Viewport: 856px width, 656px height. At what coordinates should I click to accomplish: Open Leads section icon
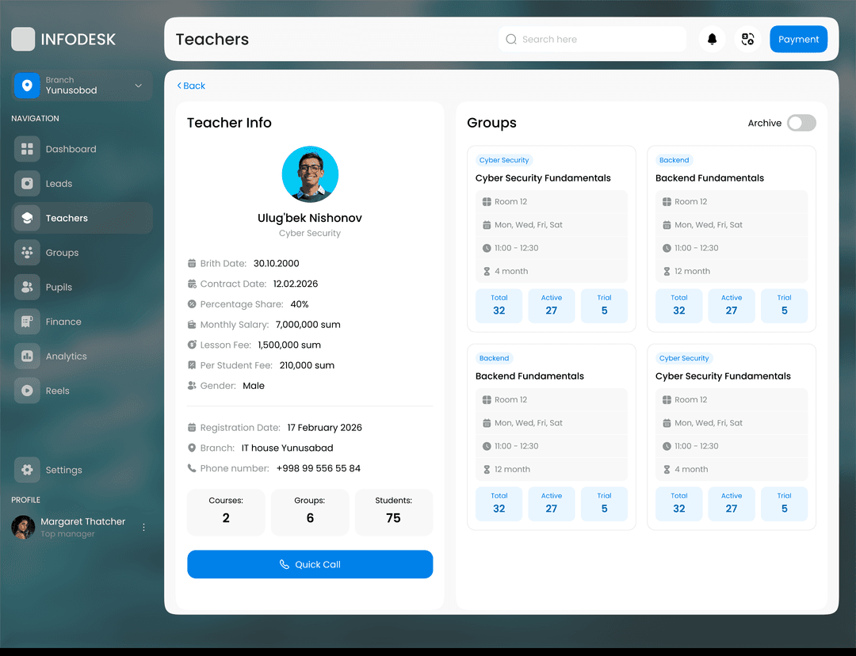click(x=27, y=183)
